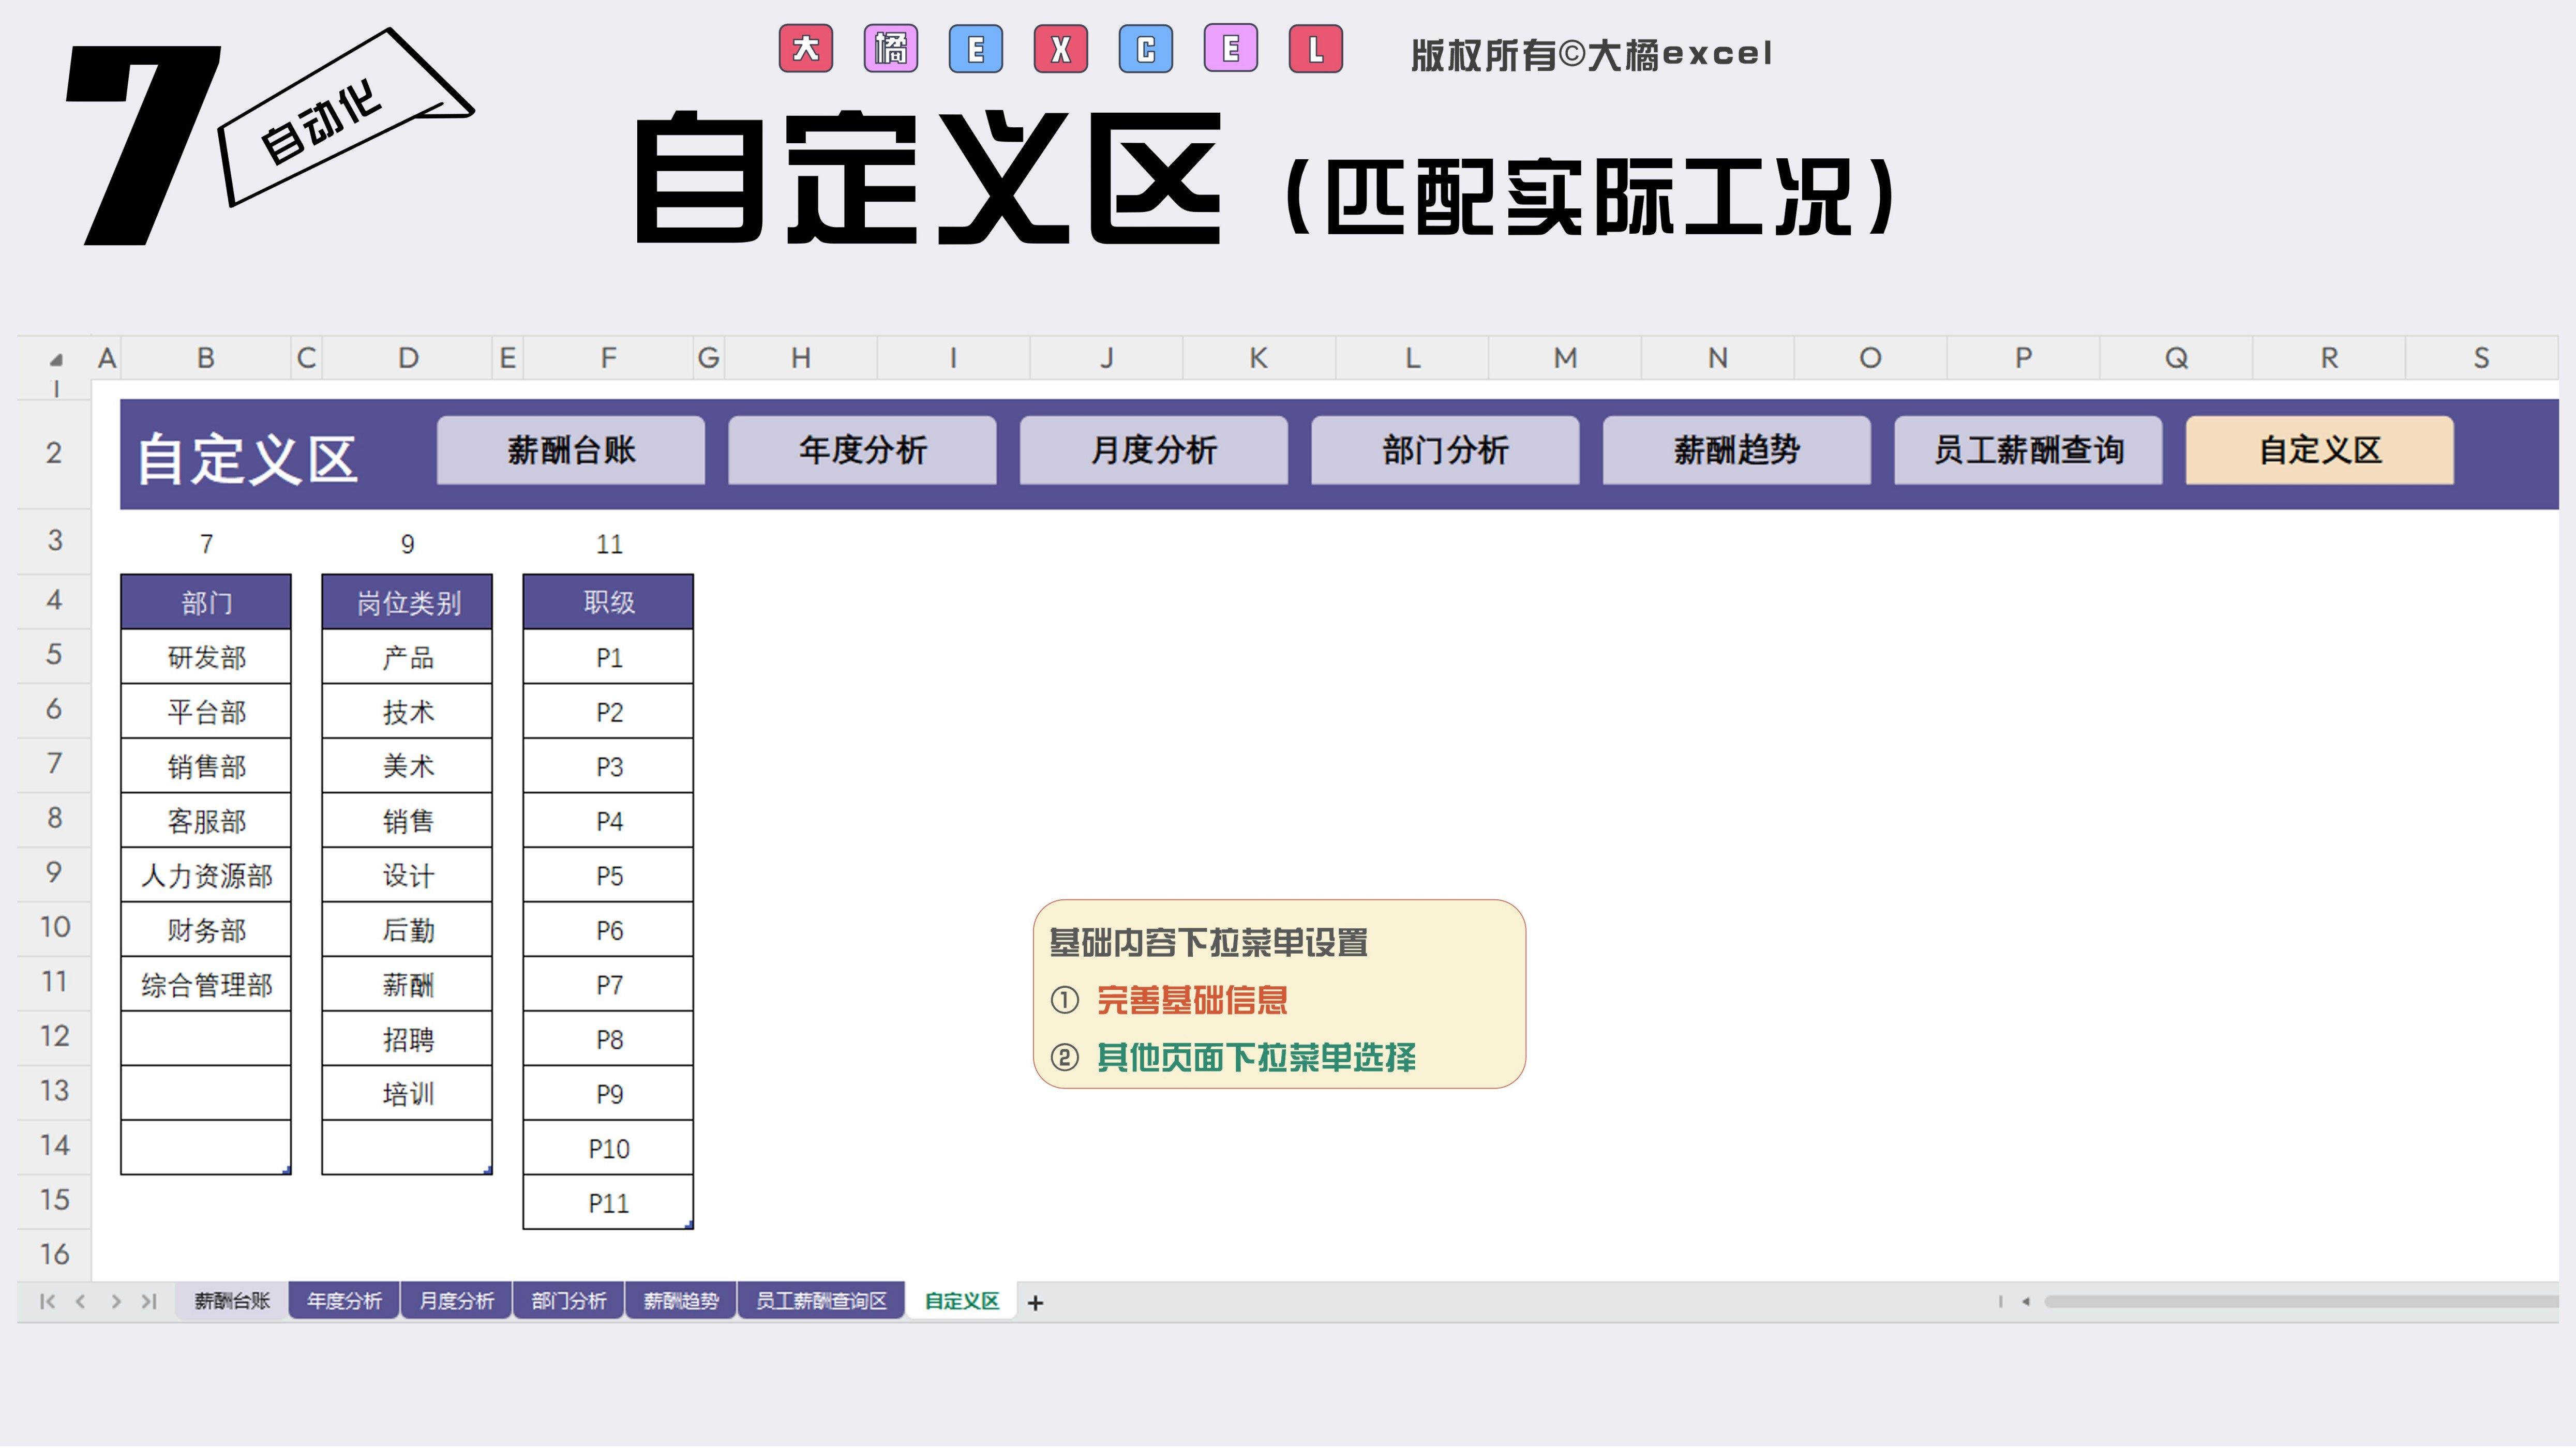Select the highlighted 自定义区 button
Image resolution: width=2576 pixels, height=1448 pixels.
pos(2319,450)
